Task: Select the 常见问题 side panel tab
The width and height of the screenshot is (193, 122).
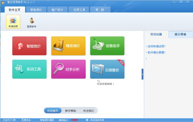Action: (156, 34)
